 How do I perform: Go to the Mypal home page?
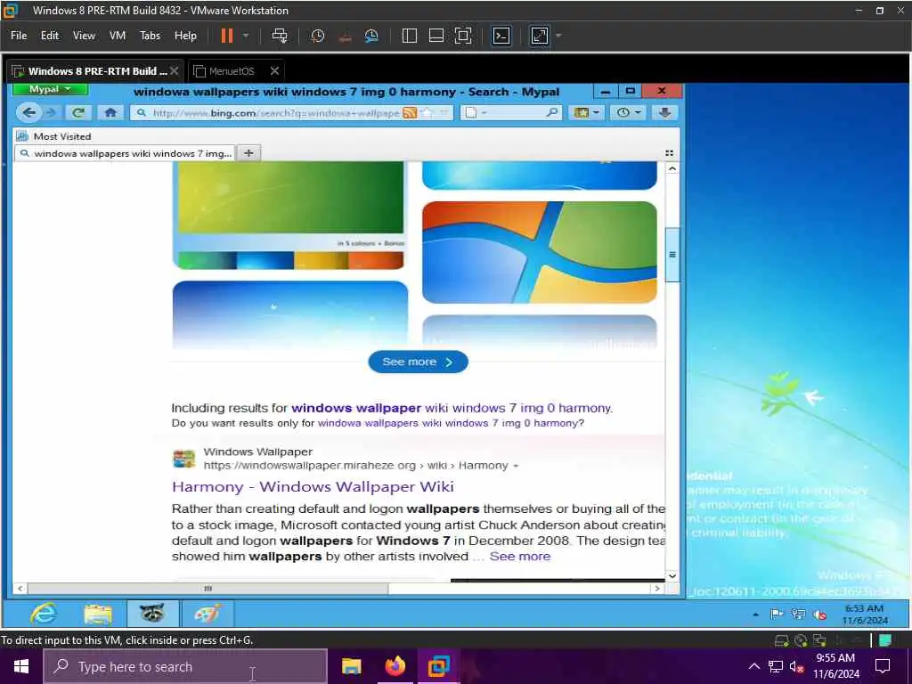[x=110, y=113]
